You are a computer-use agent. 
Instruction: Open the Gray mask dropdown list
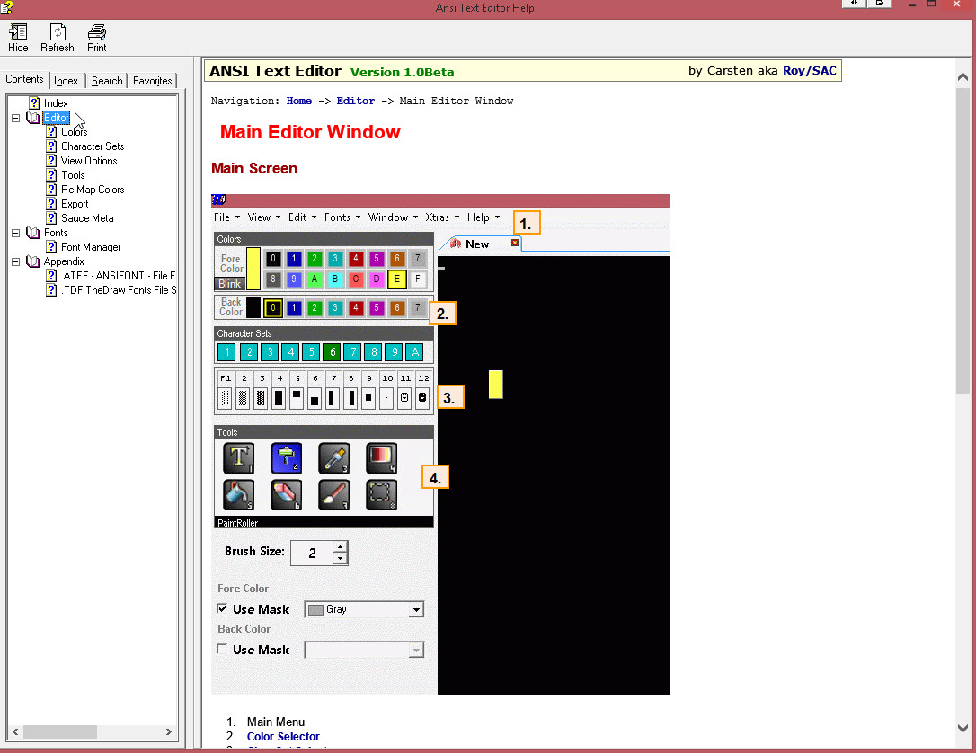415,609
